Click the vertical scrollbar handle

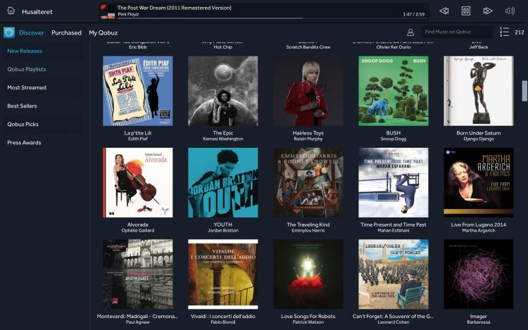tap(524, 91)
